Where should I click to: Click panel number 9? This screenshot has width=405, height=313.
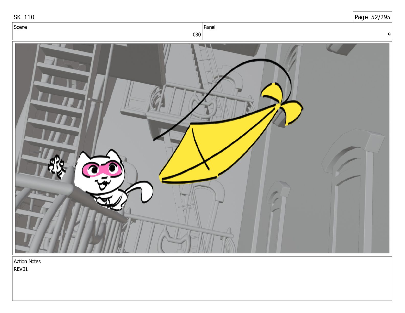(389, 35)
